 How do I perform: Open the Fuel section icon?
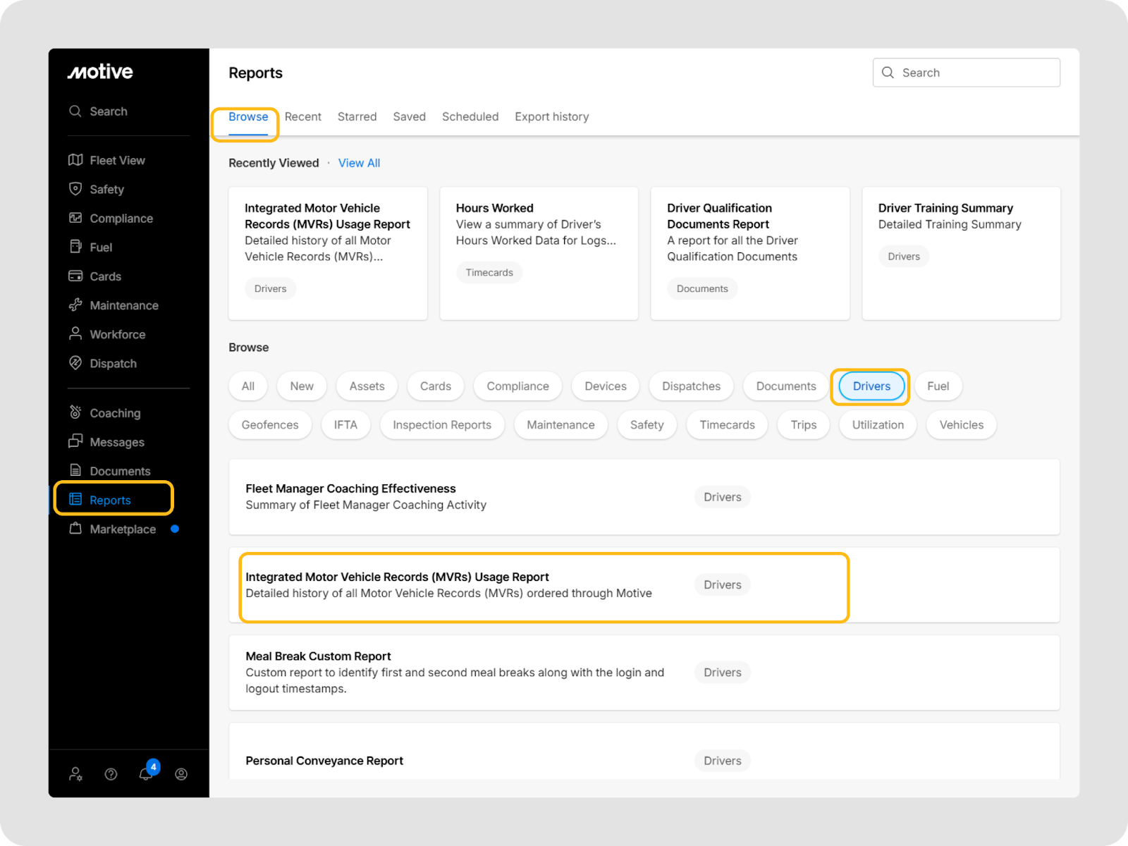point(75,247)
